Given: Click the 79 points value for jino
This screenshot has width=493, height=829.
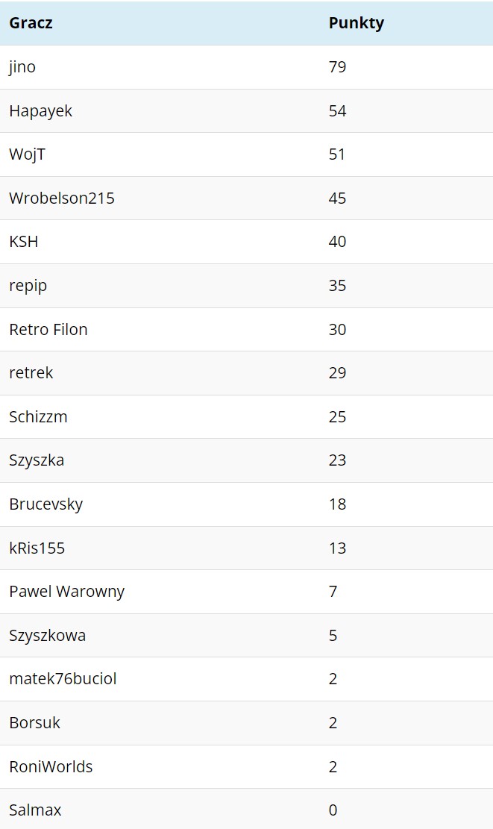Looking at the screenshot, I should click(337, 67).
